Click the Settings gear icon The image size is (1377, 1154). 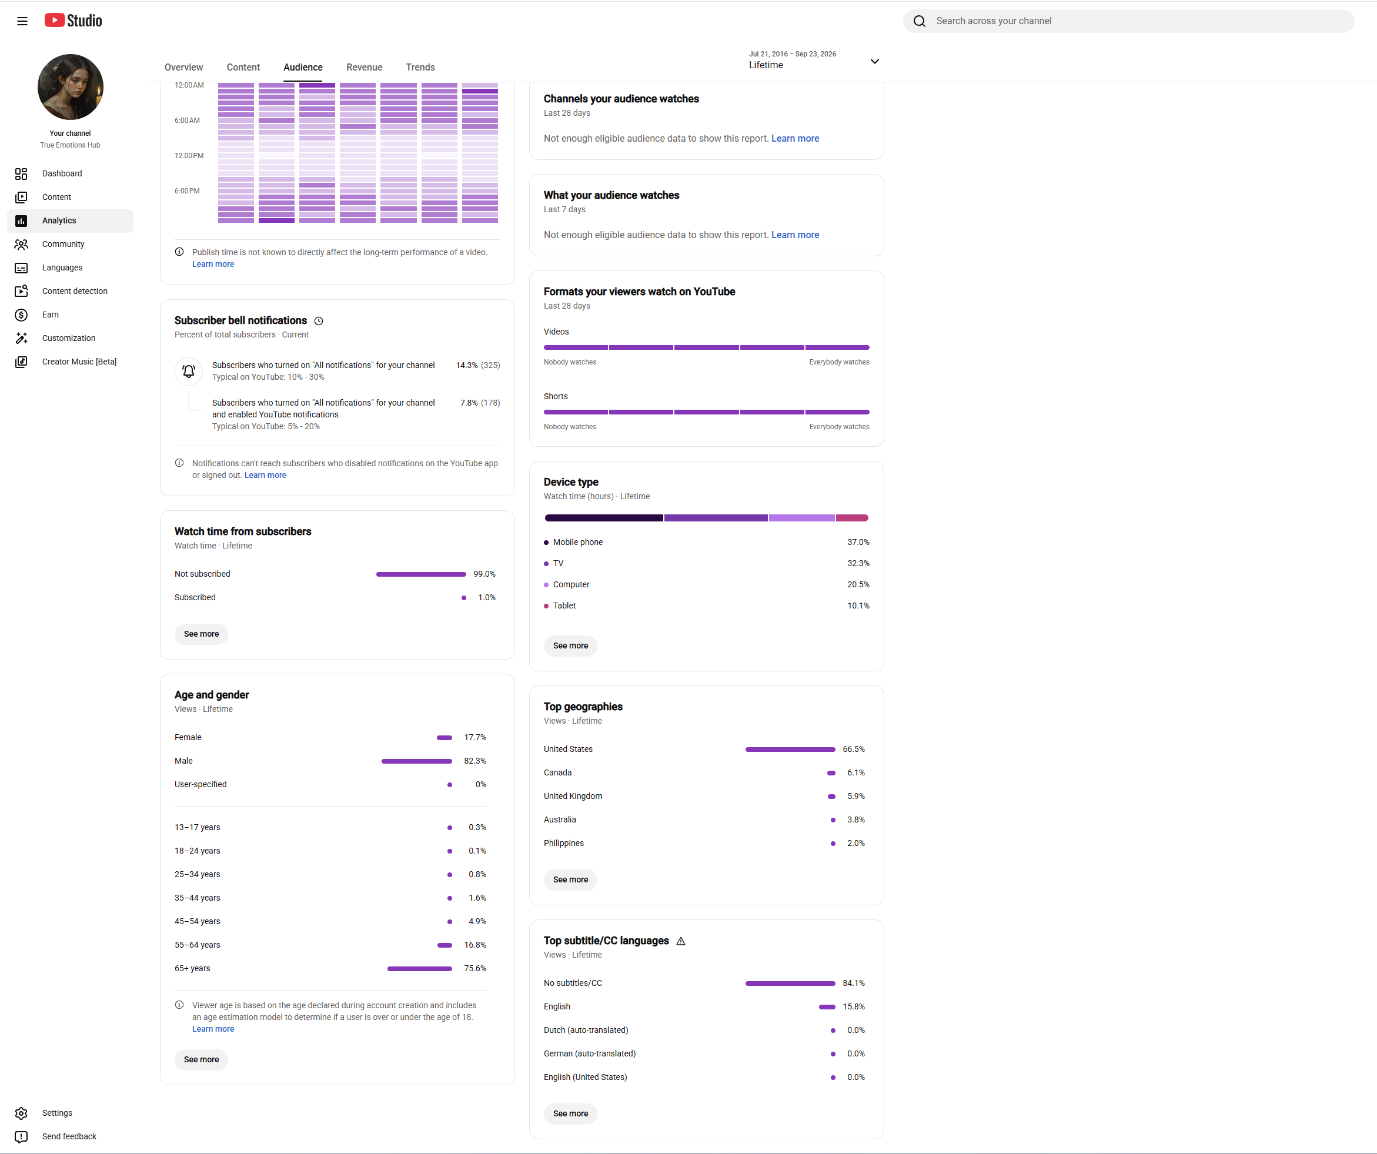coord(21,1113)
